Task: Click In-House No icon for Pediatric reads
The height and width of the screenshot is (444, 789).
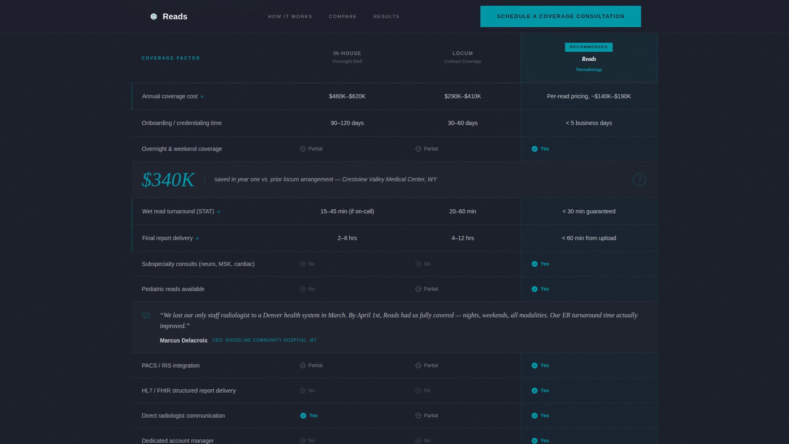Action: (x=303, y=289)
